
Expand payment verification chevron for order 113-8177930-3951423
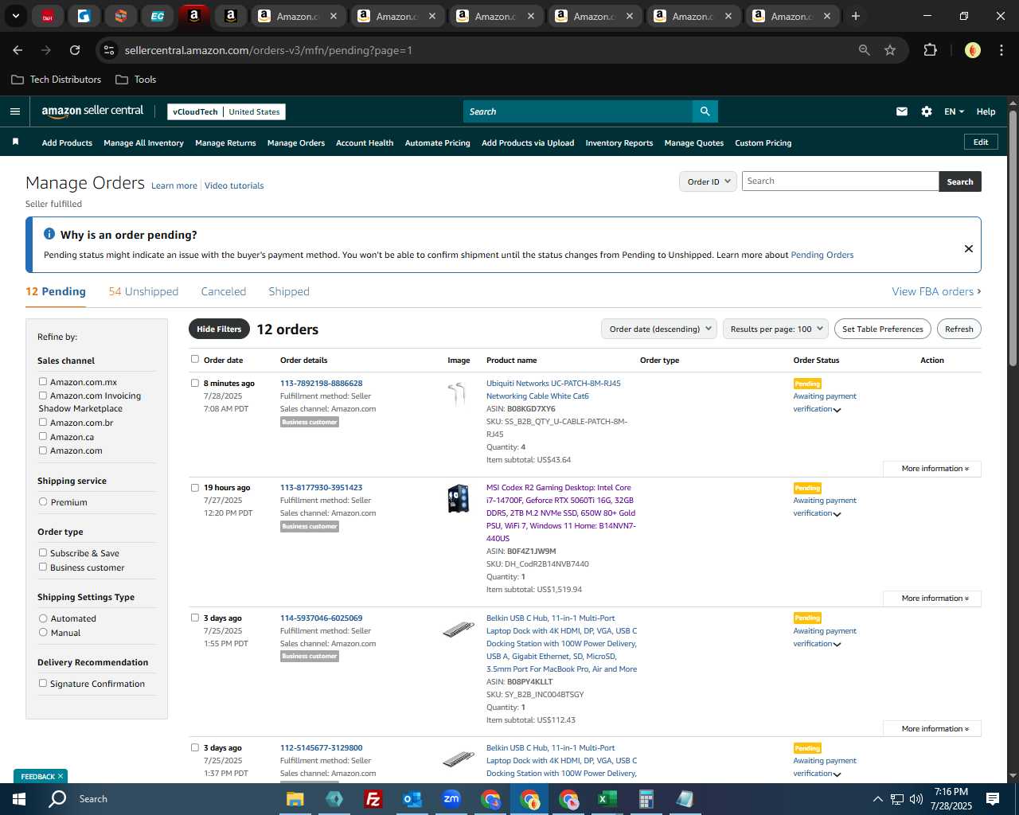pos(837,514)
